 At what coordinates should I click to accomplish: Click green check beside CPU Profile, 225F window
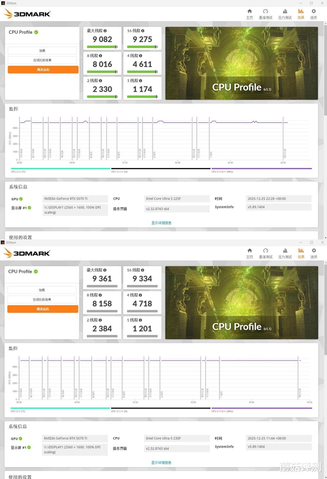(x=36, y=32)
